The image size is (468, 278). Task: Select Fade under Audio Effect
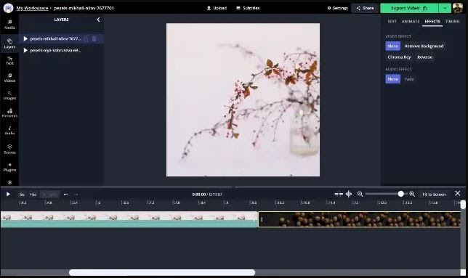click(x=409, y=79)
